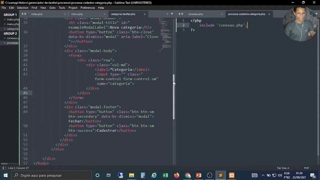Add a new tab in left pane

click(167, 14)
